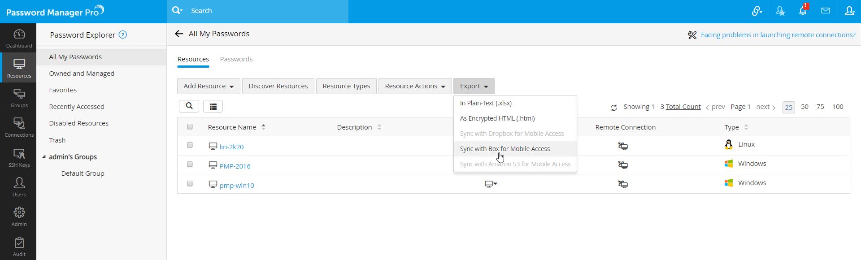861x260 pixels.
Task: Collapse the admin's Groups tree node
Action: 44,157
